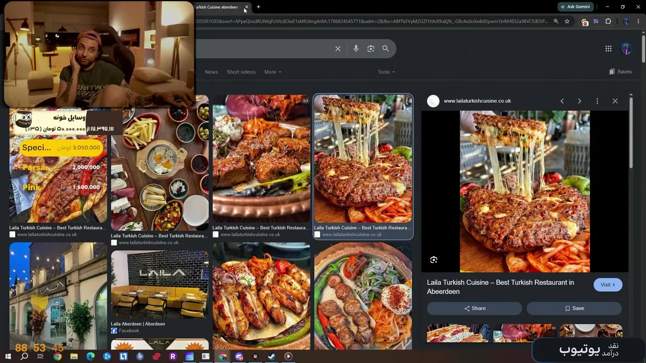The image size is (646, 363).
Task: Open Task View from the taskbar
Action: [41, 356]
